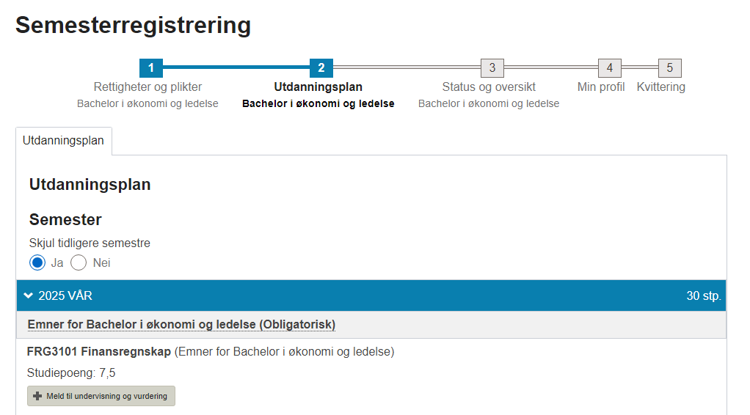
Task: Click the Kvittering step label
Action: pos(661,87)
